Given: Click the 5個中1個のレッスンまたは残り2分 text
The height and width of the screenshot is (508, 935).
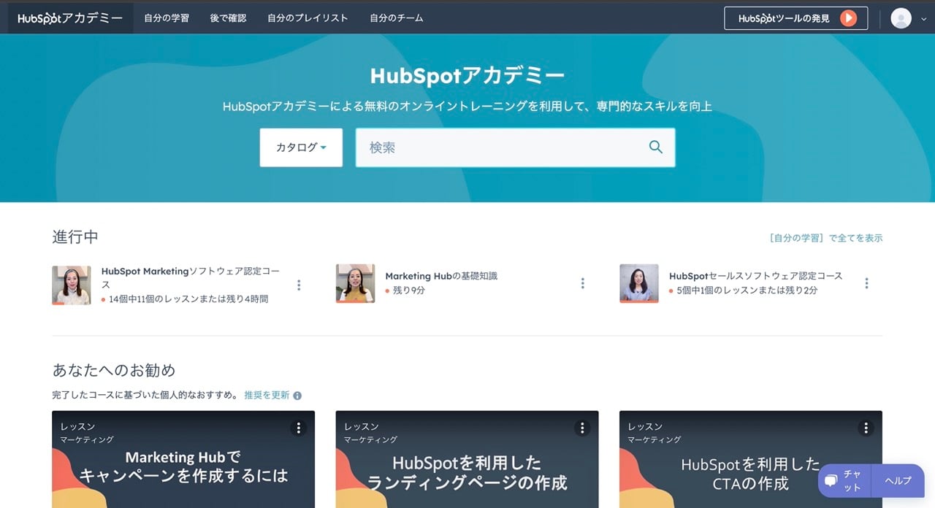Looking at the screenshot, I should click(x=747, y=290).
